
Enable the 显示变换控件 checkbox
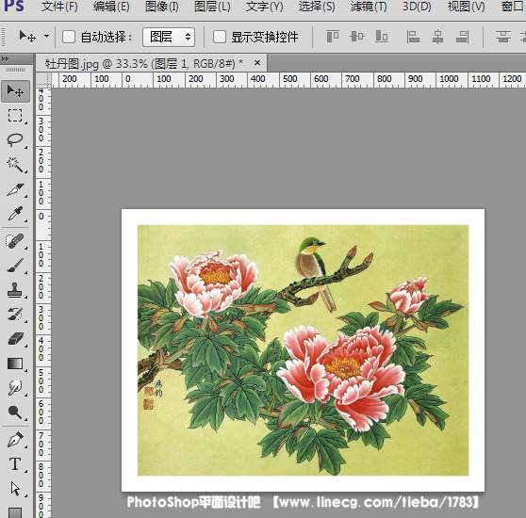220,37
